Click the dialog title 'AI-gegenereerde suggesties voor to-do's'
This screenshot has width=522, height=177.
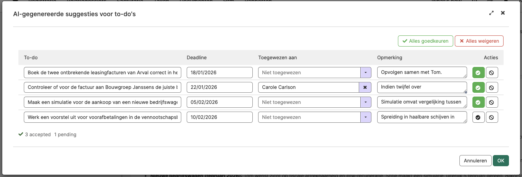tap(75, 14)
